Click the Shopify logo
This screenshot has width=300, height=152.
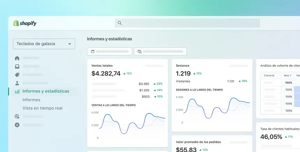pyautogui.click(x=25, y=23)
